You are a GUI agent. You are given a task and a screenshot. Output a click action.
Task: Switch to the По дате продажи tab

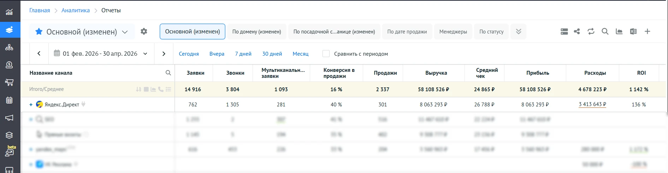click(407, 31)
